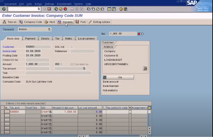This screenshot has width=213, height=137.
Task: Switch to the Tax tab
Action: coord(57,39)
